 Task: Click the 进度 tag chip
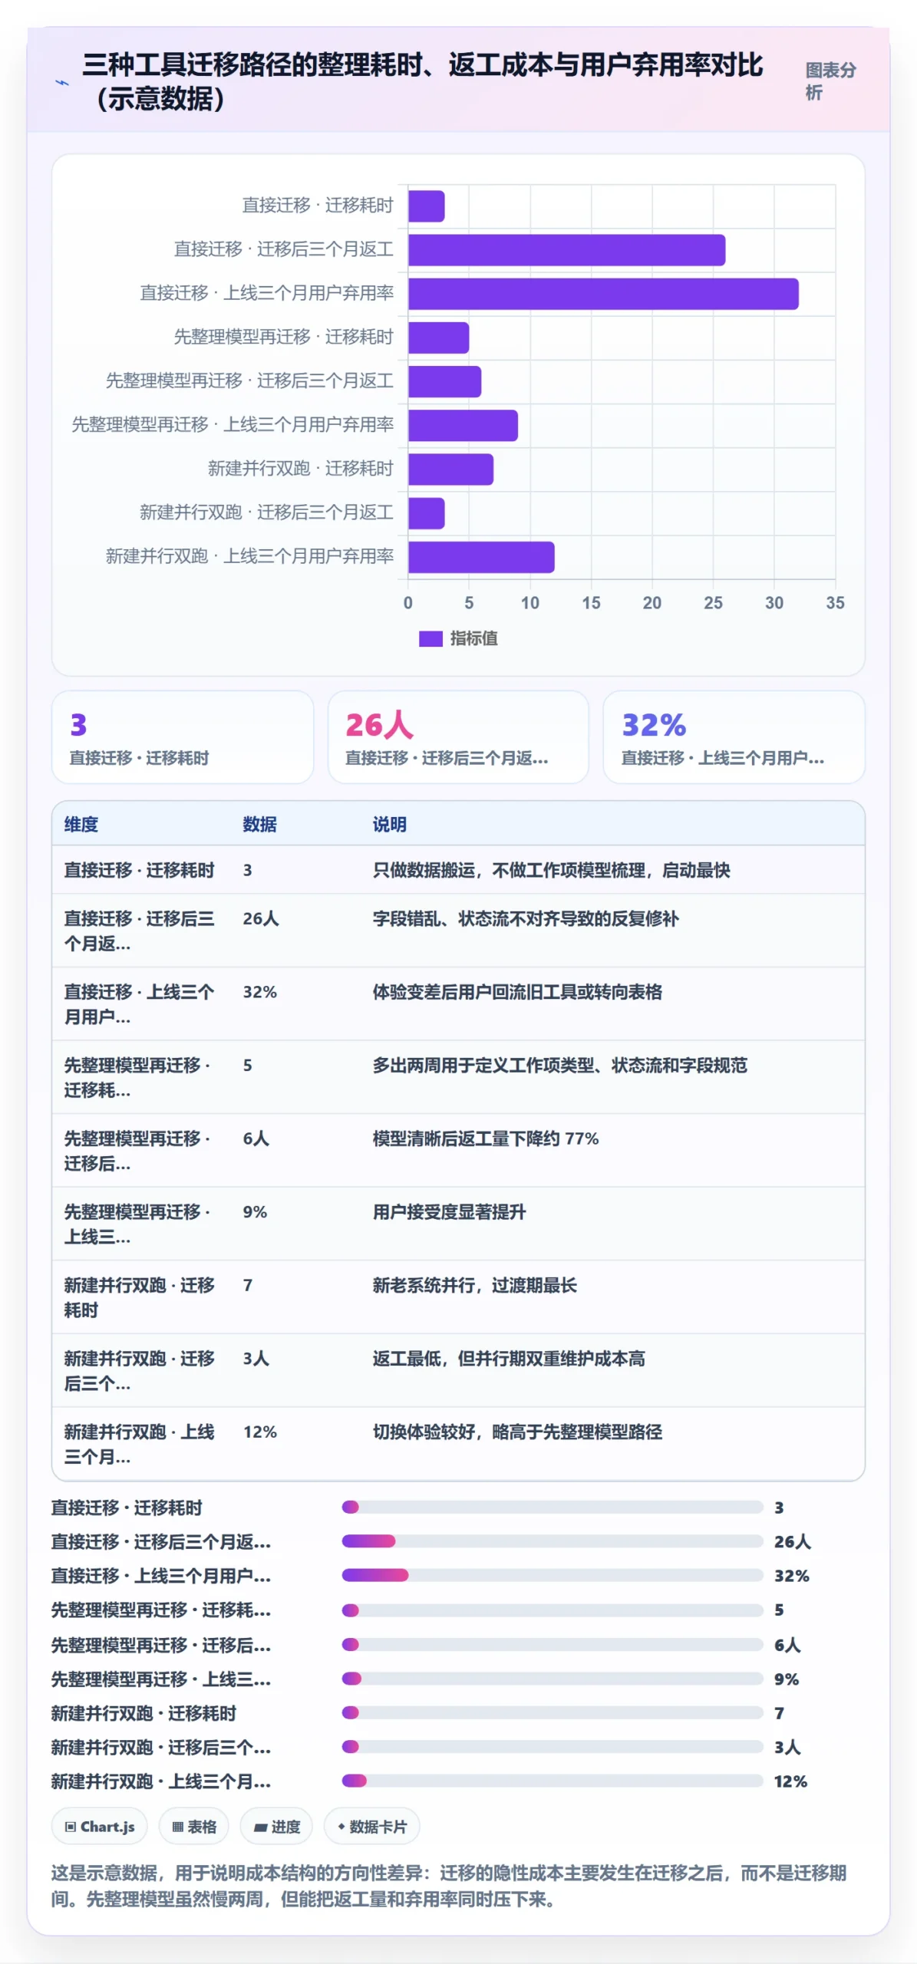276,1827
